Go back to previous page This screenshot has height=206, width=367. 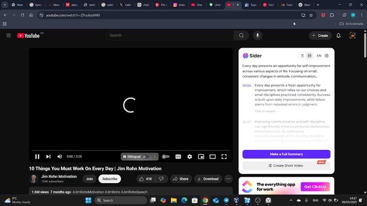(x=5, y=15)
